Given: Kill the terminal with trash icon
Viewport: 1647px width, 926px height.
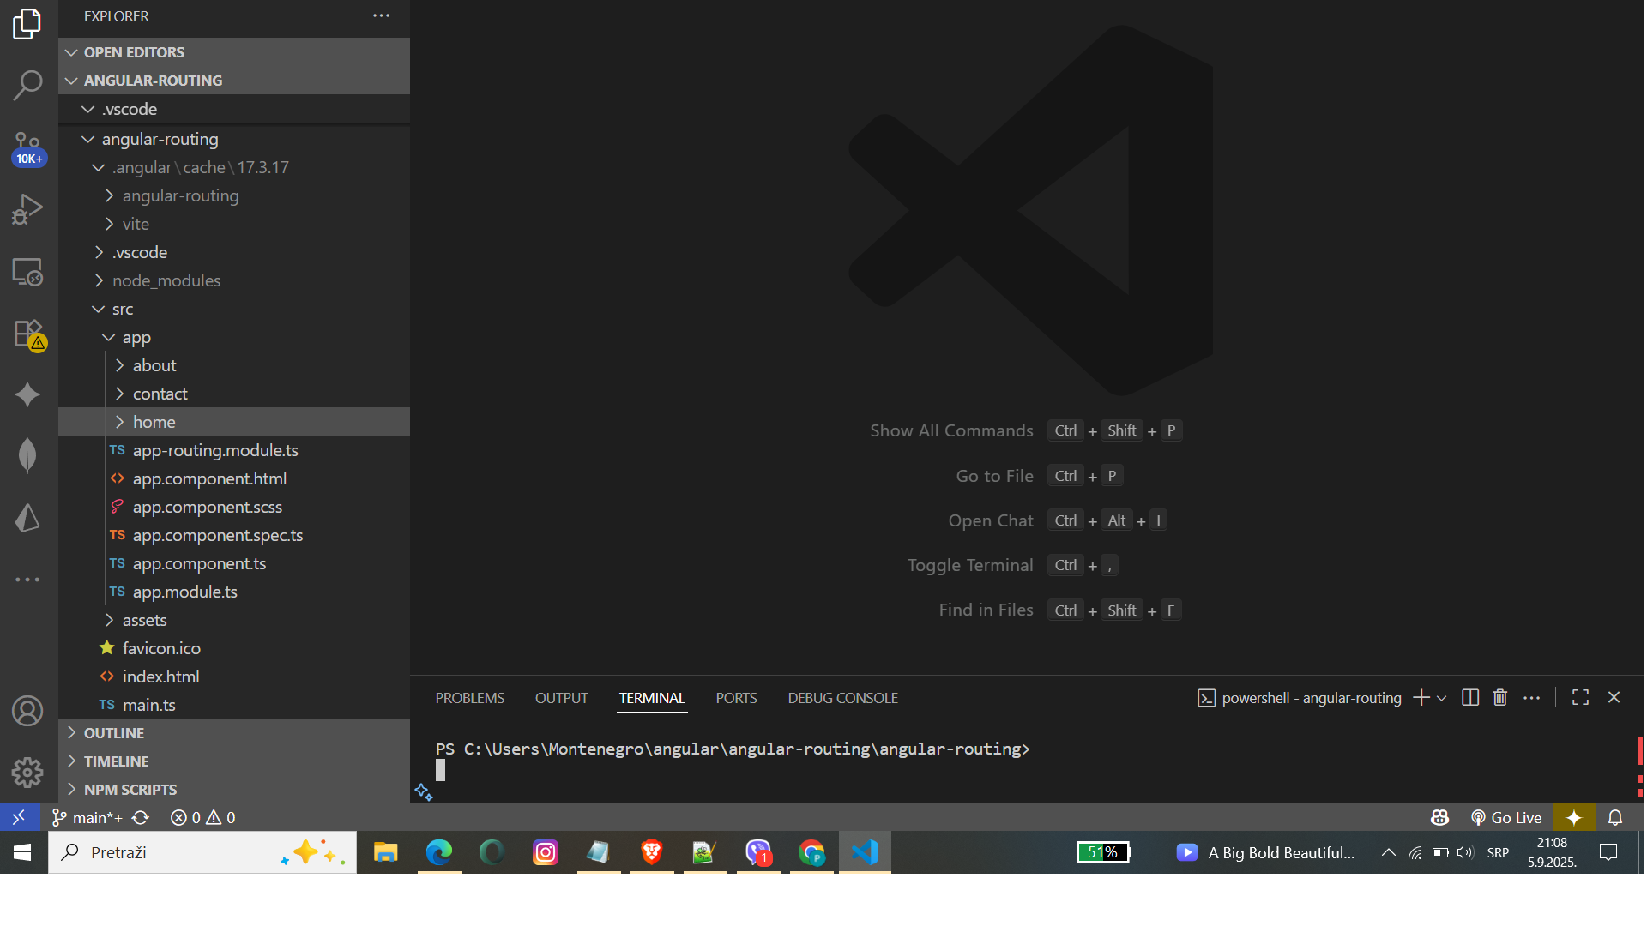Looking at the screenshot, I should click(x=1500, y=698).
